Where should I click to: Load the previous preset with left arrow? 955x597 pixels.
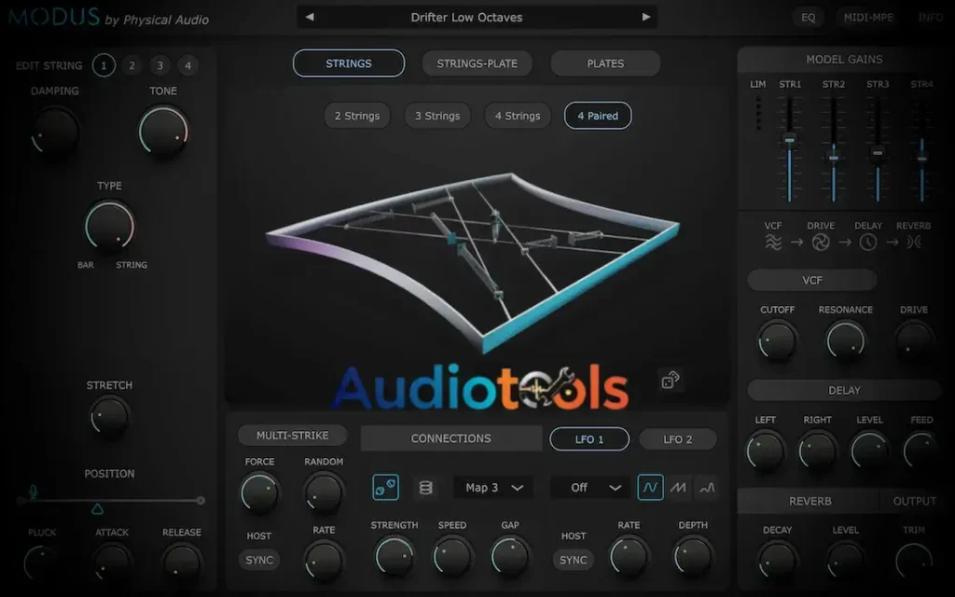(310, 17)
